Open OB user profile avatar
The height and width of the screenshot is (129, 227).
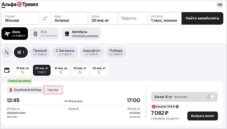(x=220, y=5)
